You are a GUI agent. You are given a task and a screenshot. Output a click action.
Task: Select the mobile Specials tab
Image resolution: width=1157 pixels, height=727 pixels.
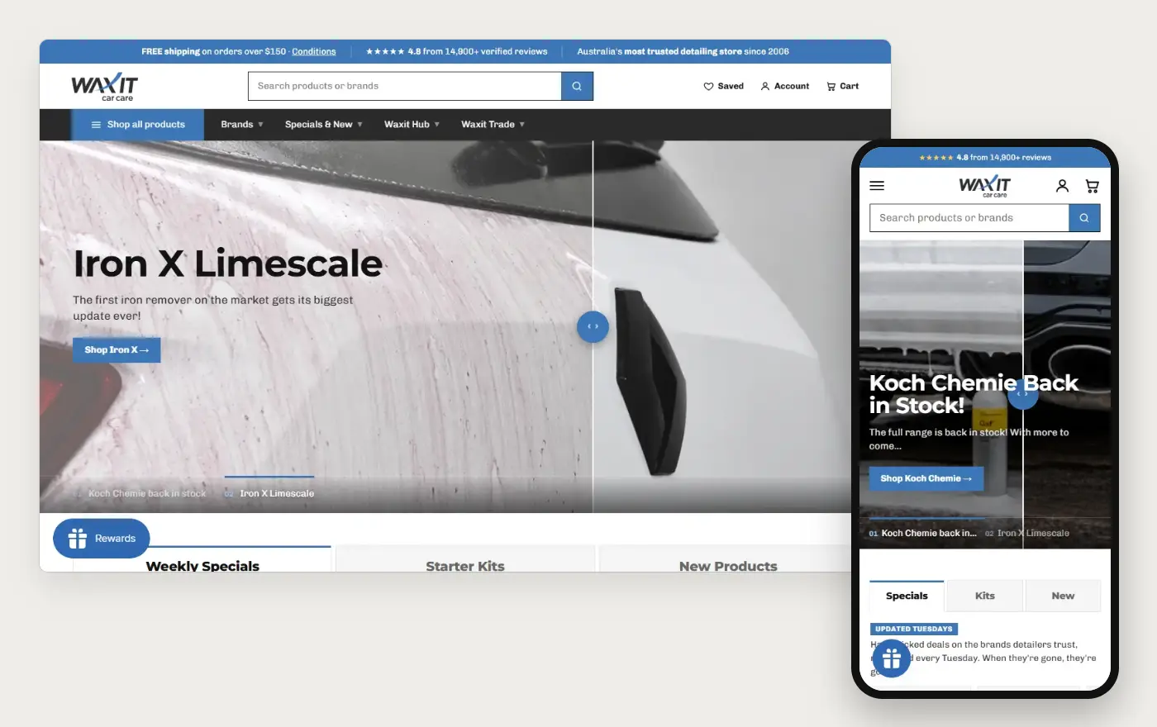[907, 596]
